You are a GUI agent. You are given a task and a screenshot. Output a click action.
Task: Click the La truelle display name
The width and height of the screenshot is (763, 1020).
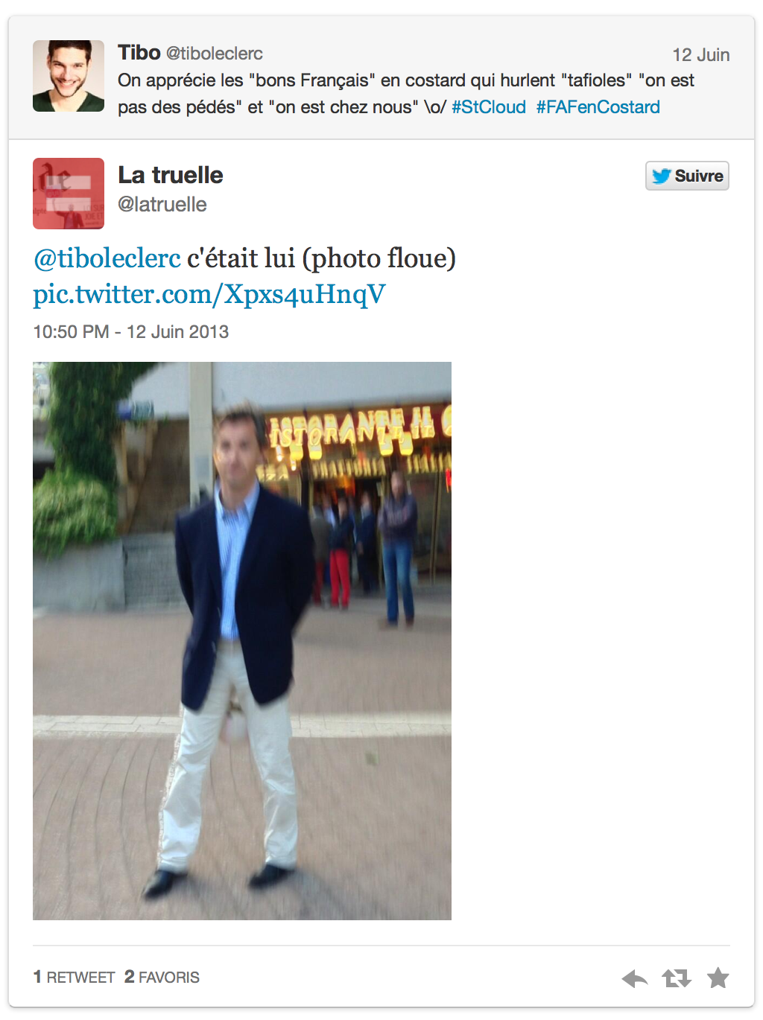(x=171, y=175)
